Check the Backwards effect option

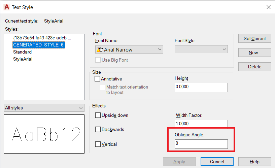tap(98, 129)
